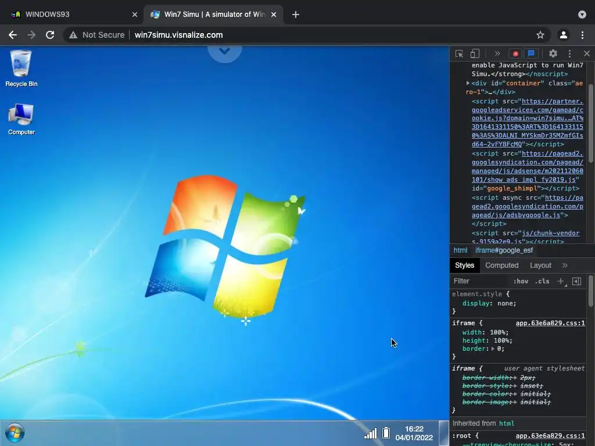Image resolution: width=595 pixels, height=446 pixels.
Task: Focus the styles Filter field
Action: pyautogui.click(x=479, y=281)
